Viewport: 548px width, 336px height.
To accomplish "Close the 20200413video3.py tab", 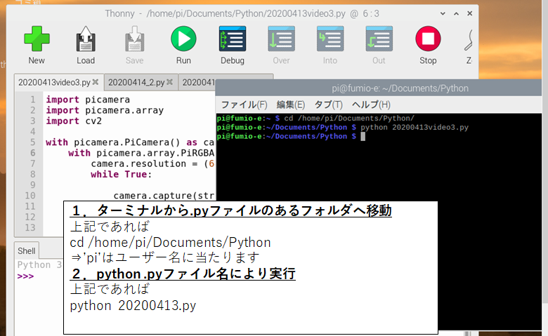I will point(96,82).
